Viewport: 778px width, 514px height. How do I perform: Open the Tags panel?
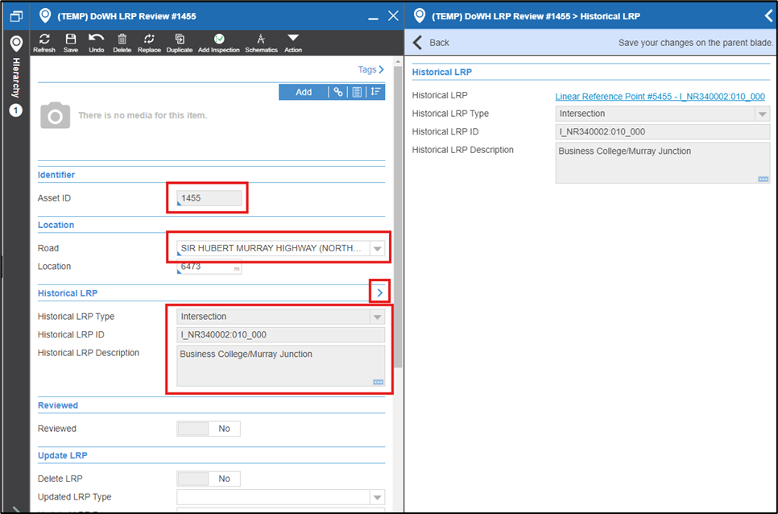tap(371, 69)
